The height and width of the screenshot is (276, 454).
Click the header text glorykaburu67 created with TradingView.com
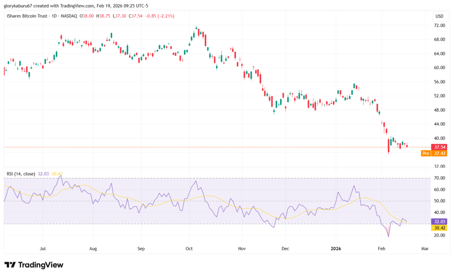49,6
